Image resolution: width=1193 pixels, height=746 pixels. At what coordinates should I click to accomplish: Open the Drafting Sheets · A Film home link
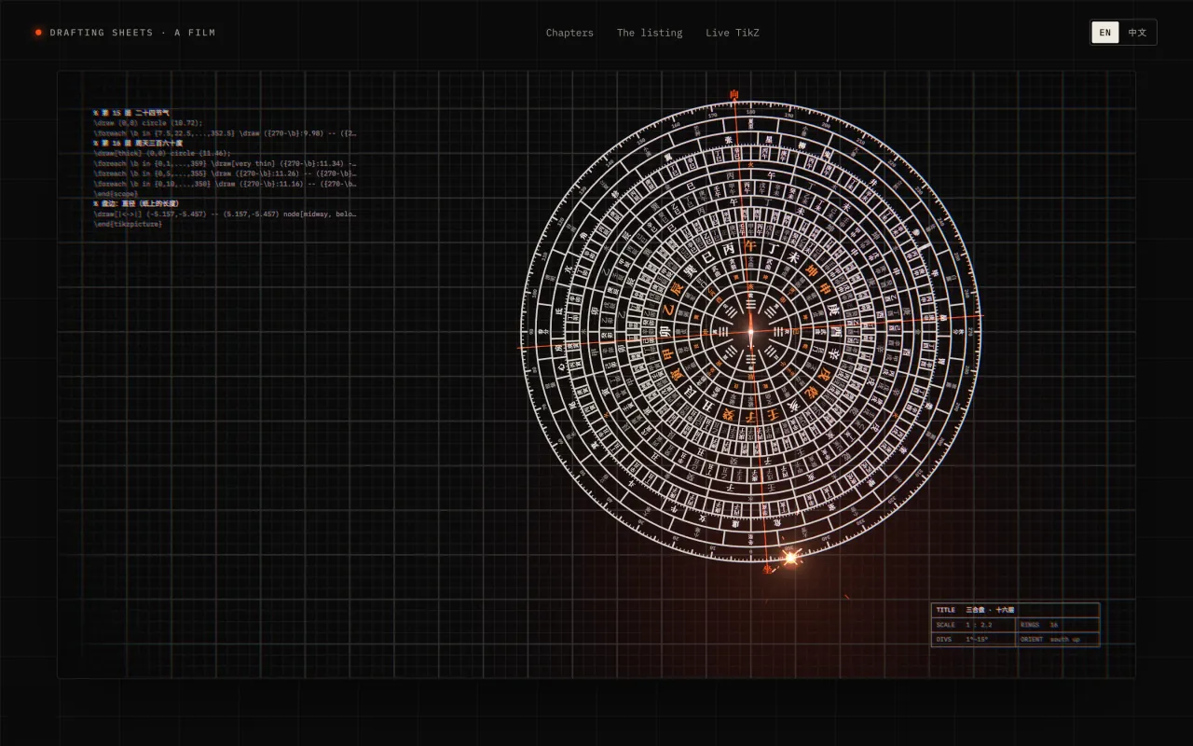coord(125,33)
